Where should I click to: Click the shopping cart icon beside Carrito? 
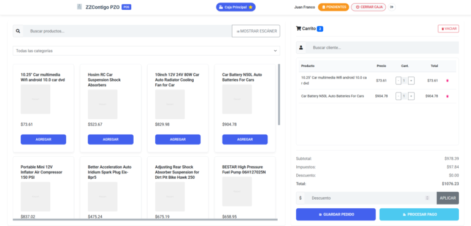[299, 29]
